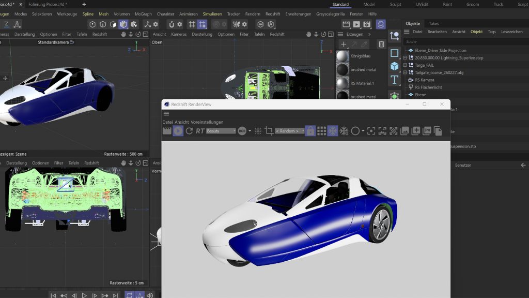Image resolution: width=529 pixels, height=298 pixels.
Task: Open the Bearbeiten menu in object manager
Action: point(437,32)
